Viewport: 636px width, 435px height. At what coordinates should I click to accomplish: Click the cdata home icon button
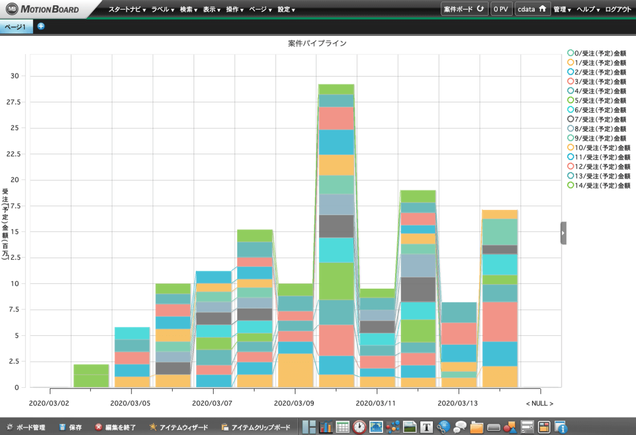click(x=532, y=9)
